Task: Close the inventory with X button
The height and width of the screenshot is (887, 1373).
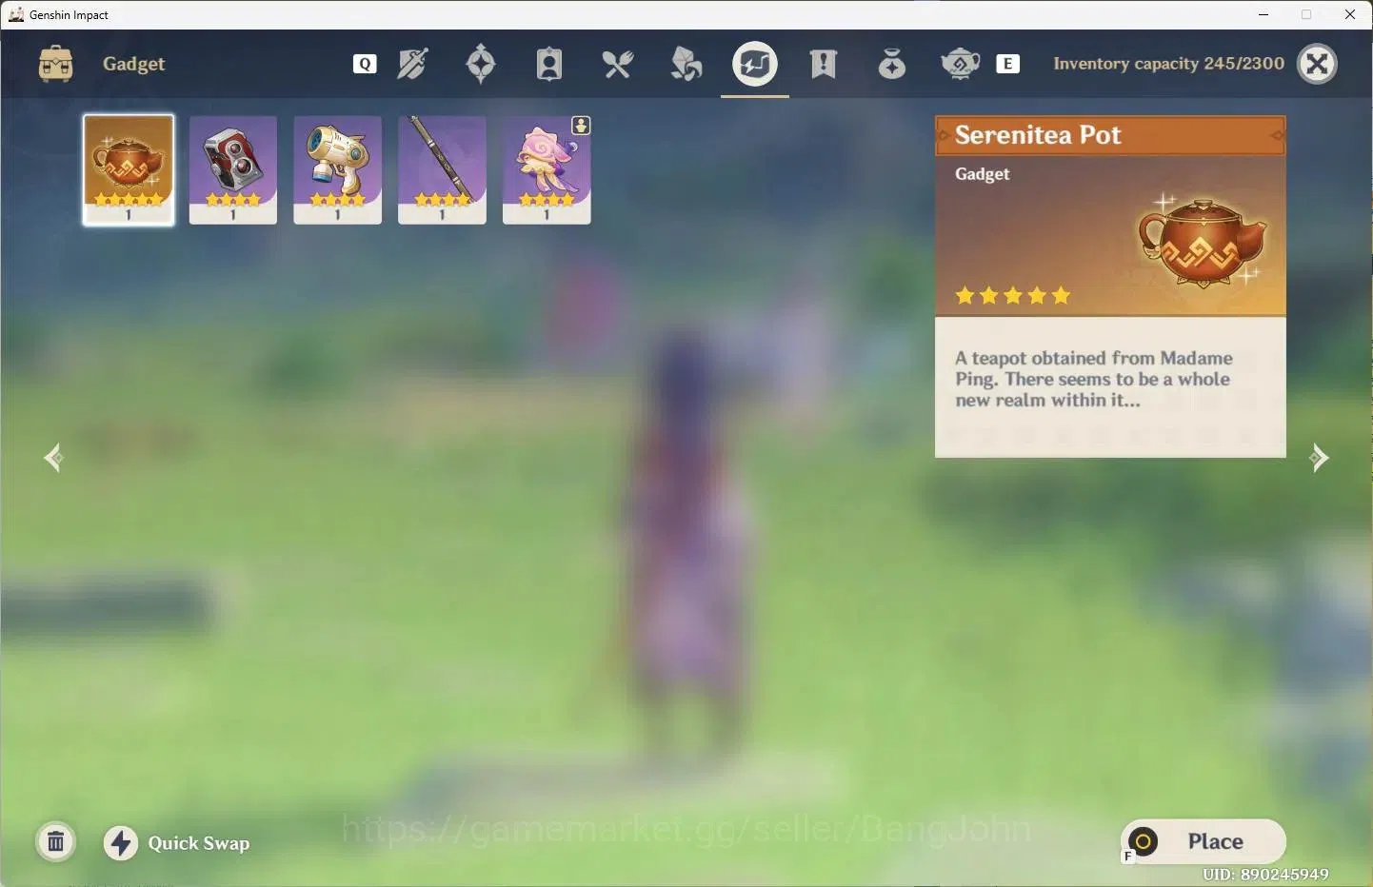Action: [x=1318, y=64]
